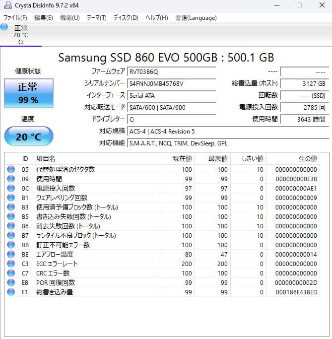Click status icon for ID 05 row
This screenshot has height=339, width=332.
(11, 169)
